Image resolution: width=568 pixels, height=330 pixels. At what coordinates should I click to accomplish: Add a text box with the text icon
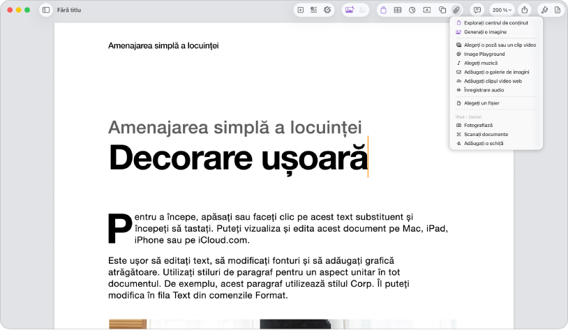tap(427, 10)
